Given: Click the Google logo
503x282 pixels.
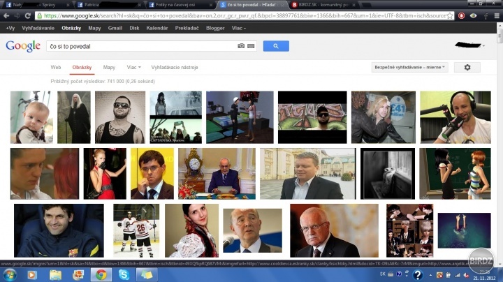Looking at the screenshot, I should [x=23, y=46].
